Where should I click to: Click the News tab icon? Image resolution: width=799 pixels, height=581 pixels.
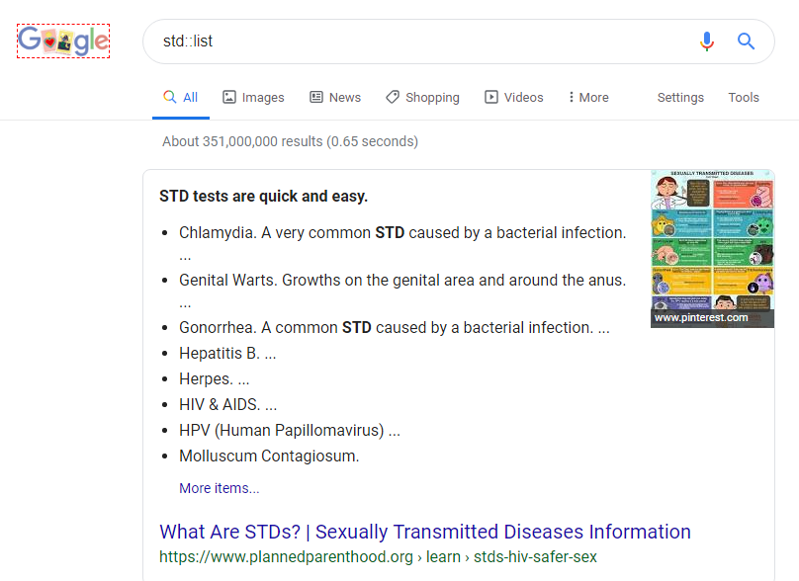pos(316,97)
